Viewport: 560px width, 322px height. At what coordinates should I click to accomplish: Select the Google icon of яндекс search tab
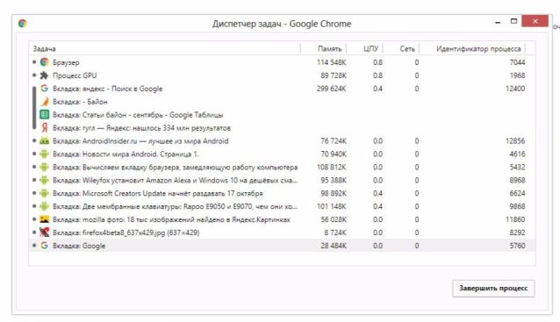point(44,88)
